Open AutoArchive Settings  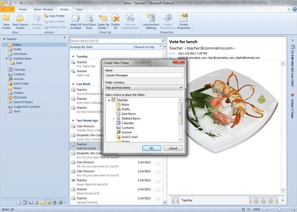(x=151, y=22)
